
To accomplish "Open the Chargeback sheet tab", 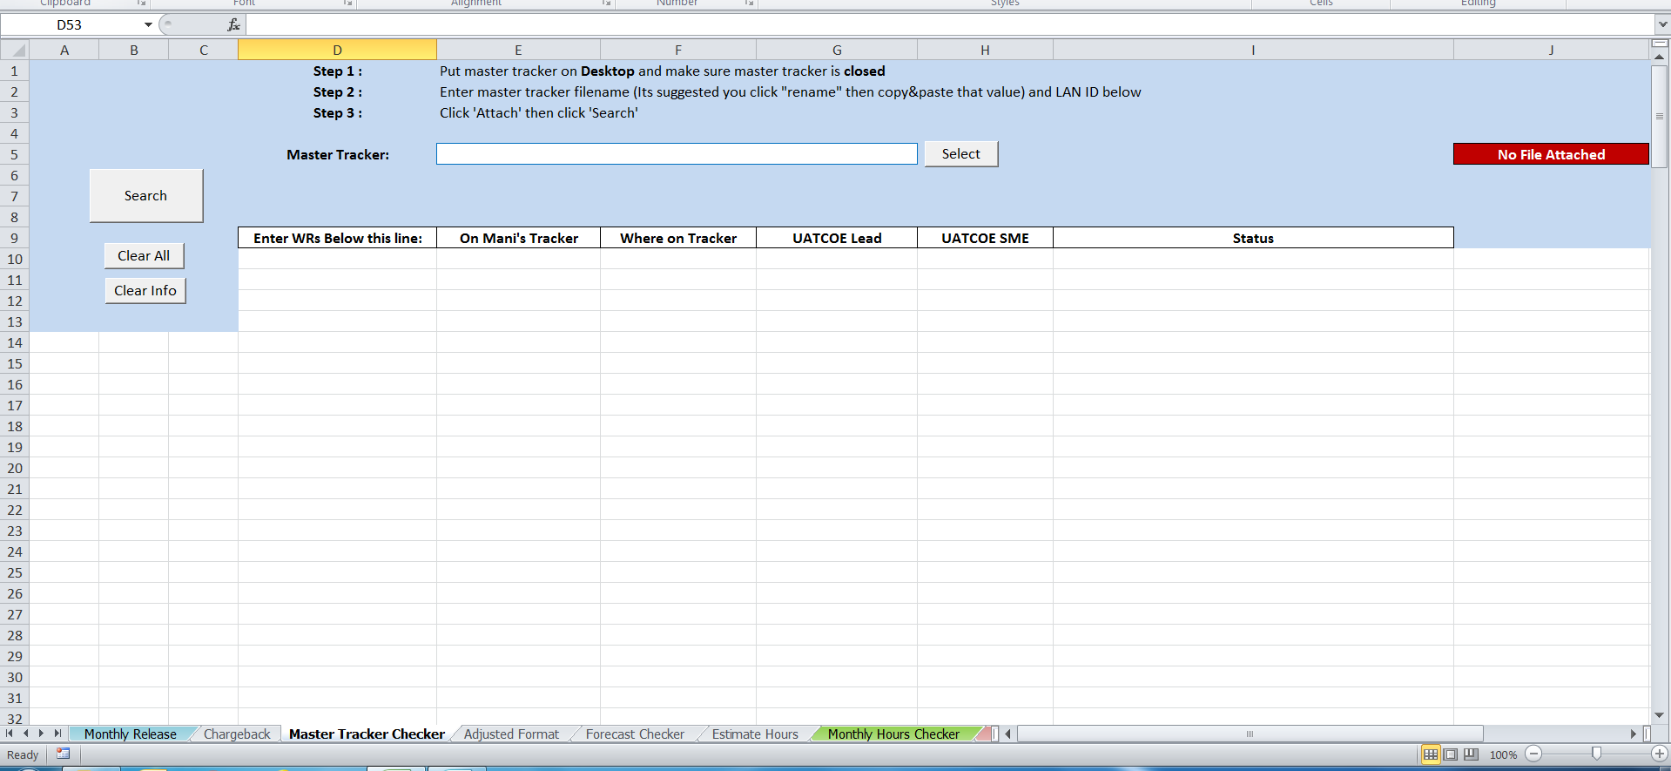I will [237, 734].
